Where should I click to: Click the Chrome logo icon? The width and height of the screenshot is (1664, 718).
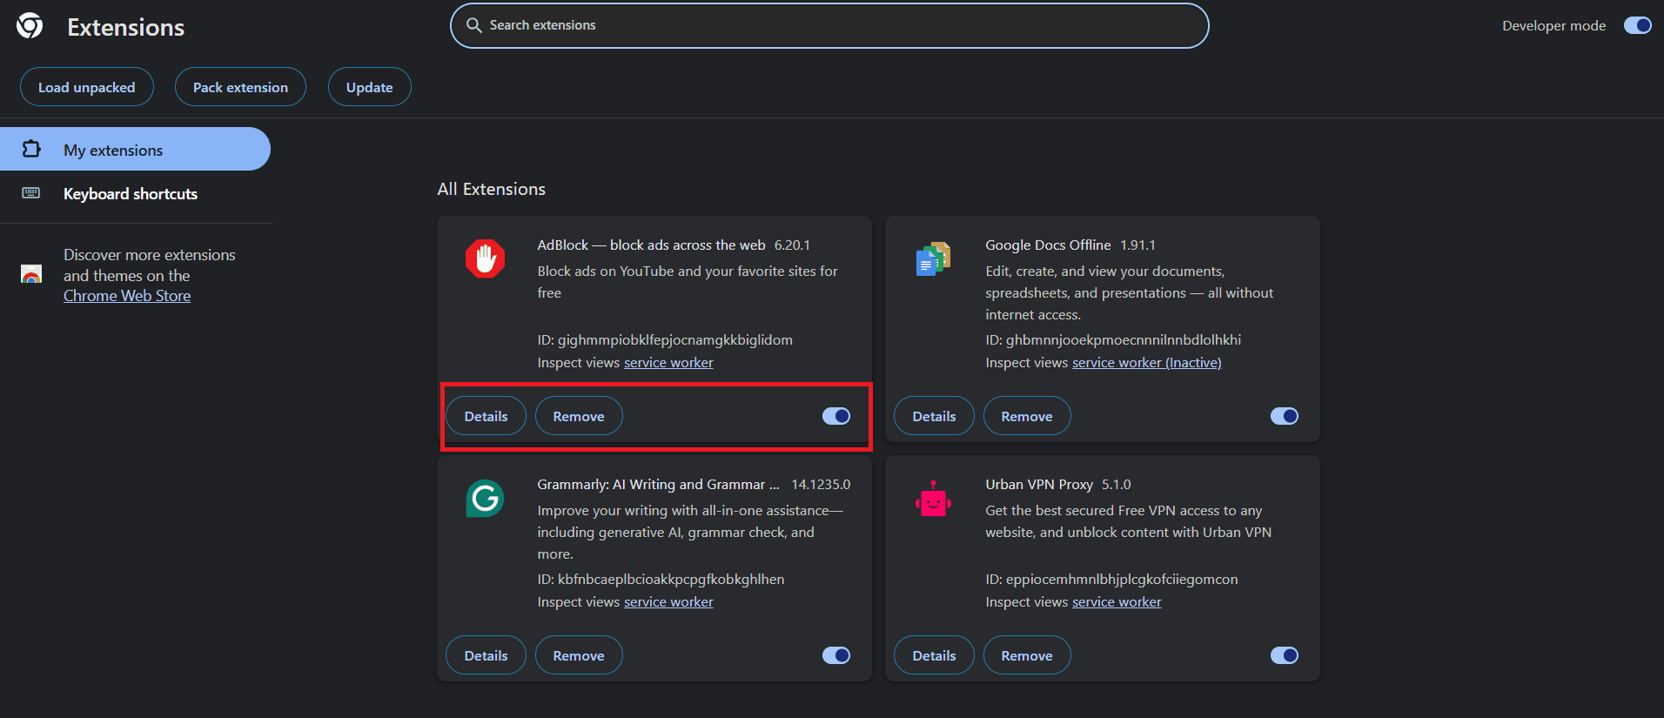tap(30, 26)
